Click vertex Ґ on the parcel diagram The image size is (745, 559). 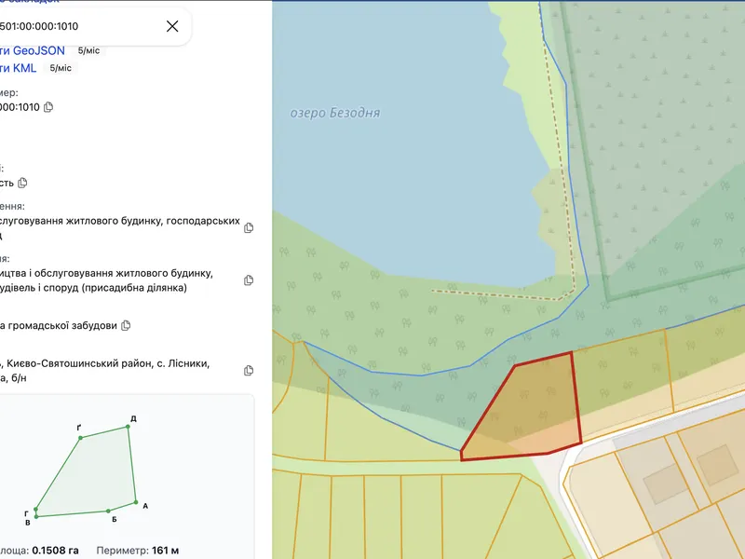coord(81,438)
